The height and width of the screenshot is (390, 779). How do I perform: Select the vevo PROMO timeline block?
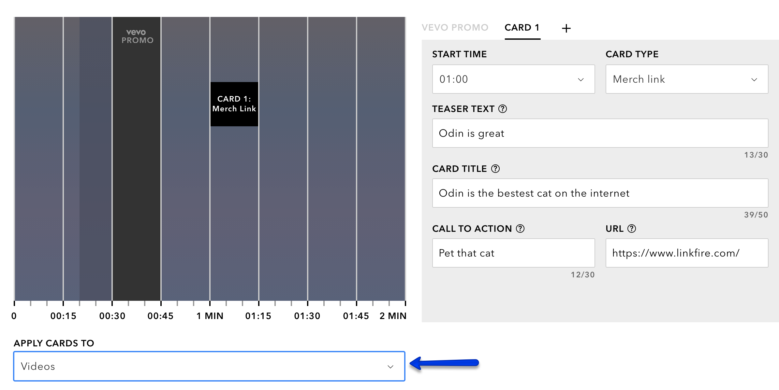(137, 159)
